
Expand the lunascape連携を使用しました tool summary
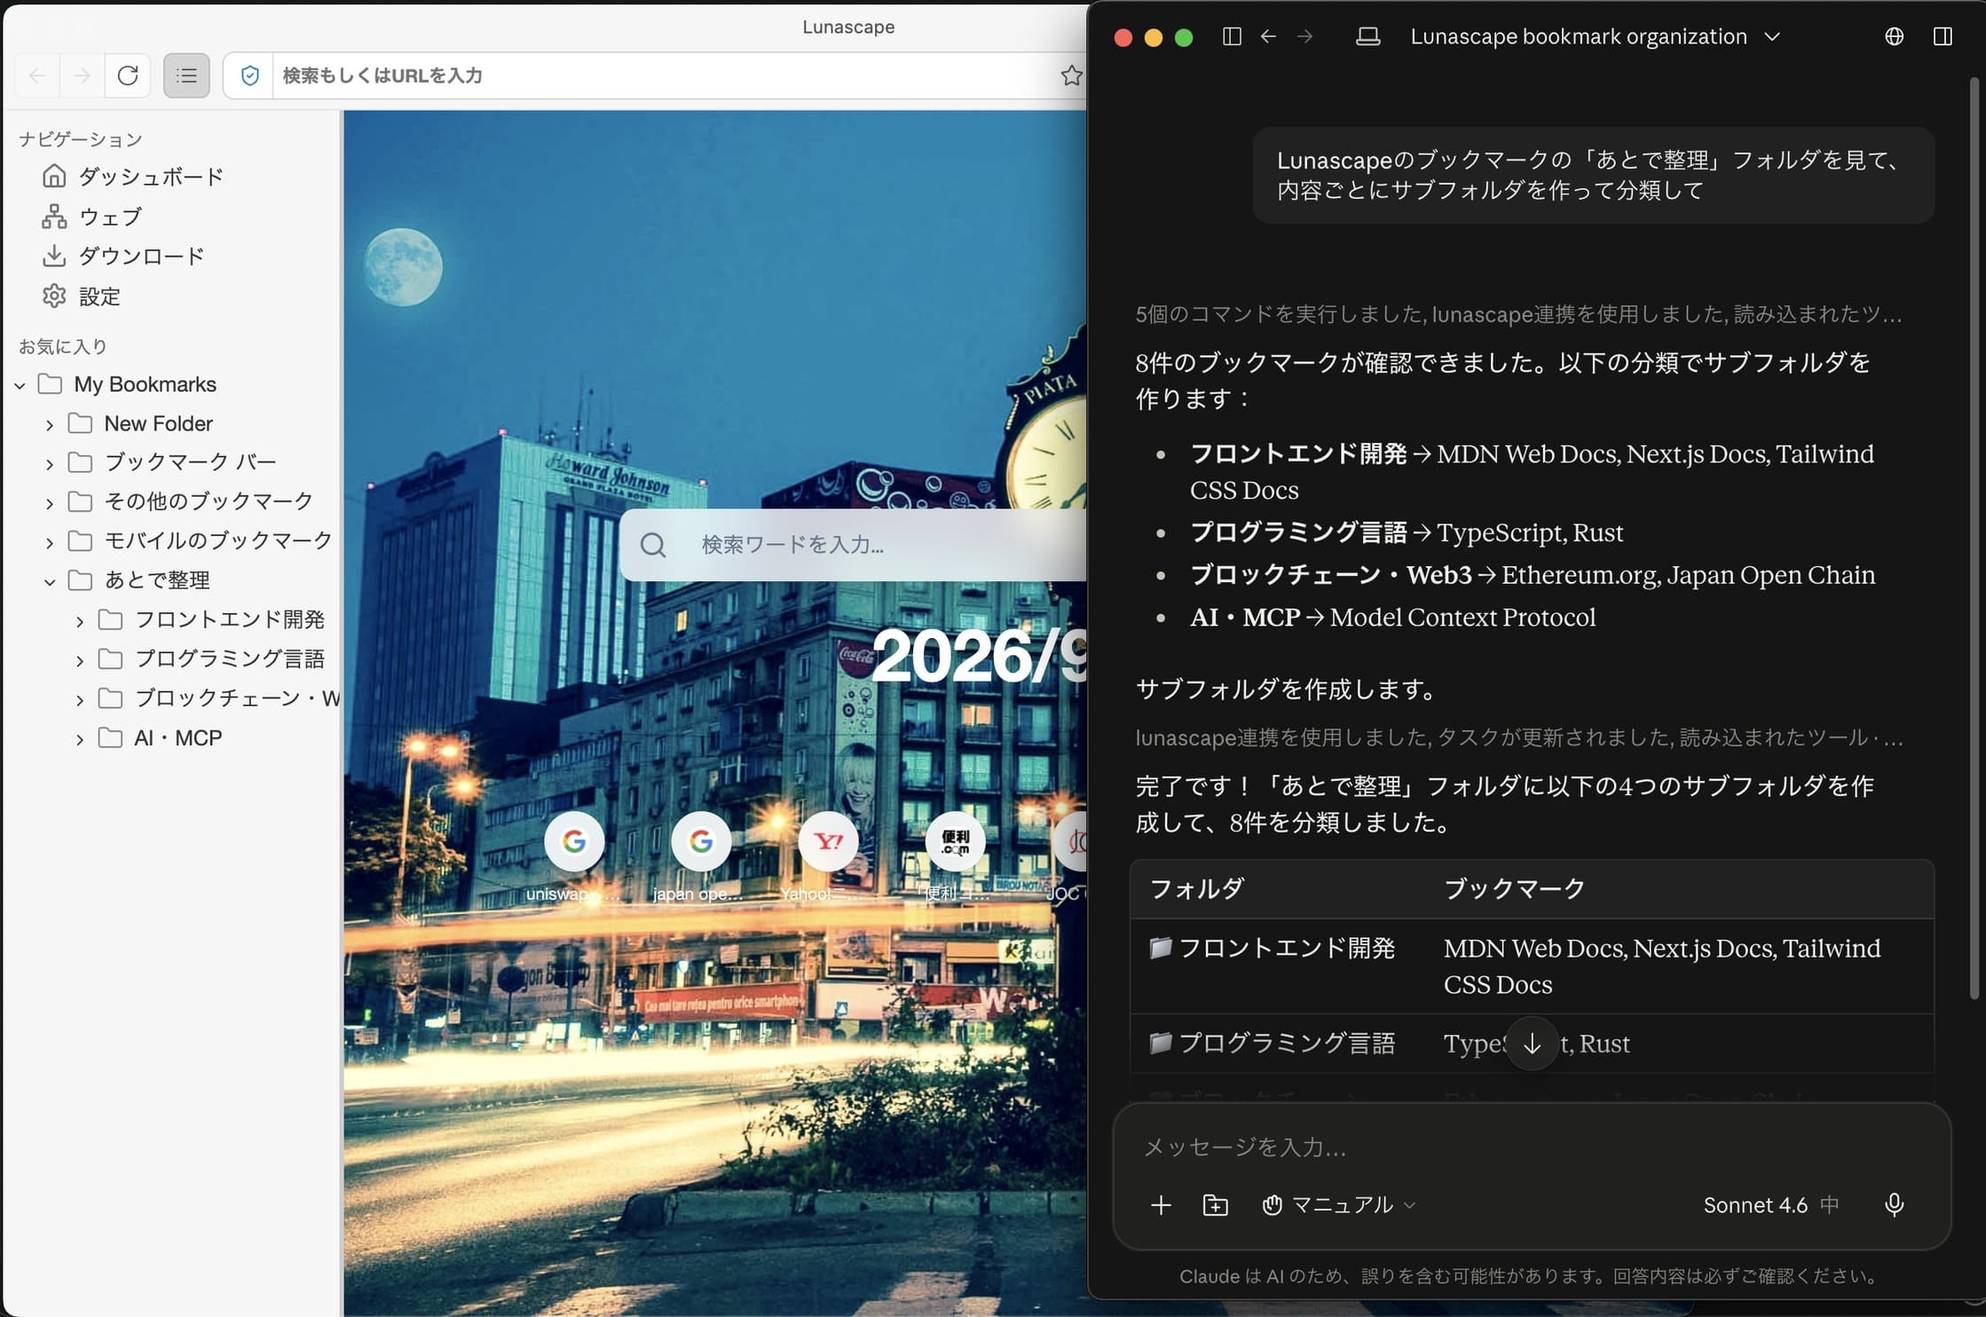click(x=1518, y=737)
